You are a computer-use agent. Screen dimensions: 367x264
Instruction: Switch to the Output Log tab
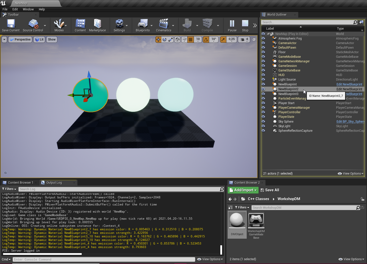click(54, 182)
